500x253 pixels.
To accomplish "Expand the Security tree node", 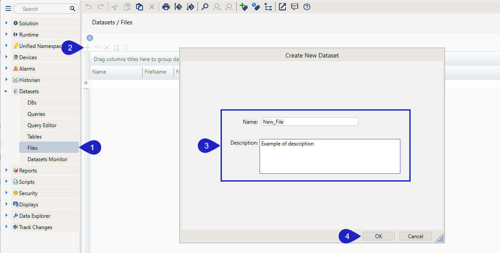I will click(x=6, y=193).
